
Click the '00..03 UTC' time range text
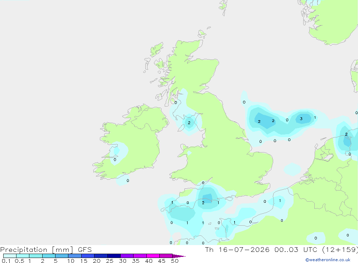[296, 249]
